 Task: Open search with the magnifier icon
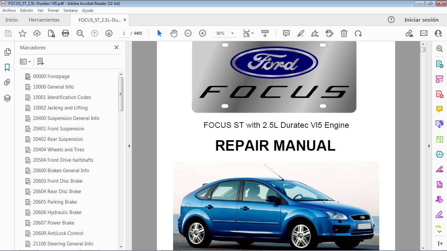pyautogui.click(x=80, y=33)
